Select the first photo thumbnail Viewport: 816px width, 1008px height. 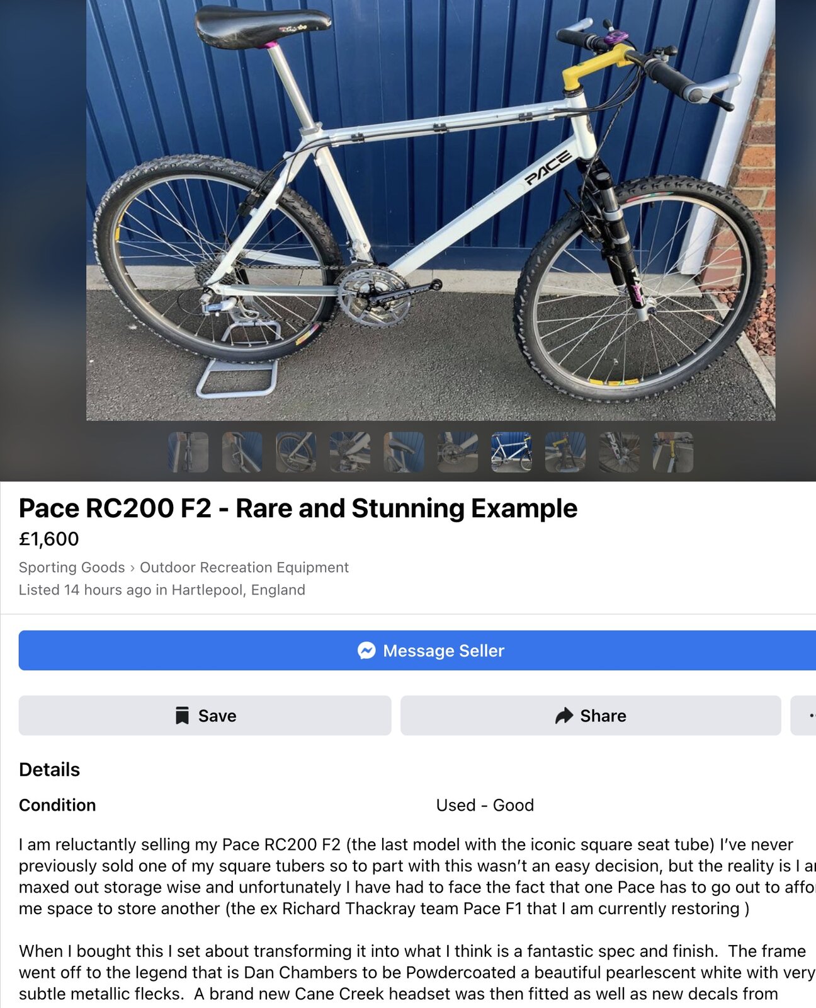click(188, 452)
